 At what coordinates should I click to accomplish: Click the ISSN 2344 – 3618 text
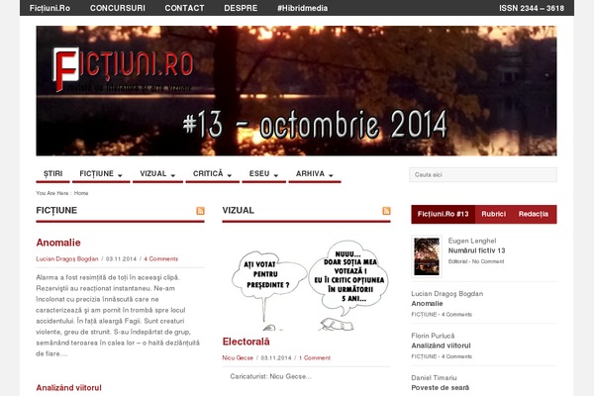532,8
